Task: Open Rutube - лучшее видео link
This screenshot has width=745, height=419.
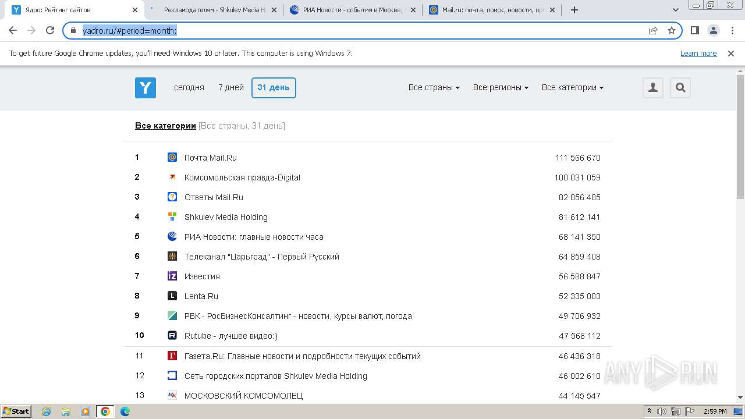Action: [x=231, y=336]
